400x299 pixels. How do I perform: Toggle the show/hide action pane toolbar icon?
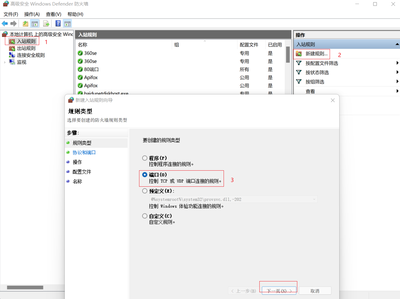tap(68, 23)
